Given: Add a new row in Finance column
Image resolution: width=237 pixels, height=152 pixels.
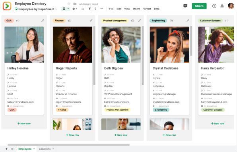Looking at the screenshot, I should point(72,135).
